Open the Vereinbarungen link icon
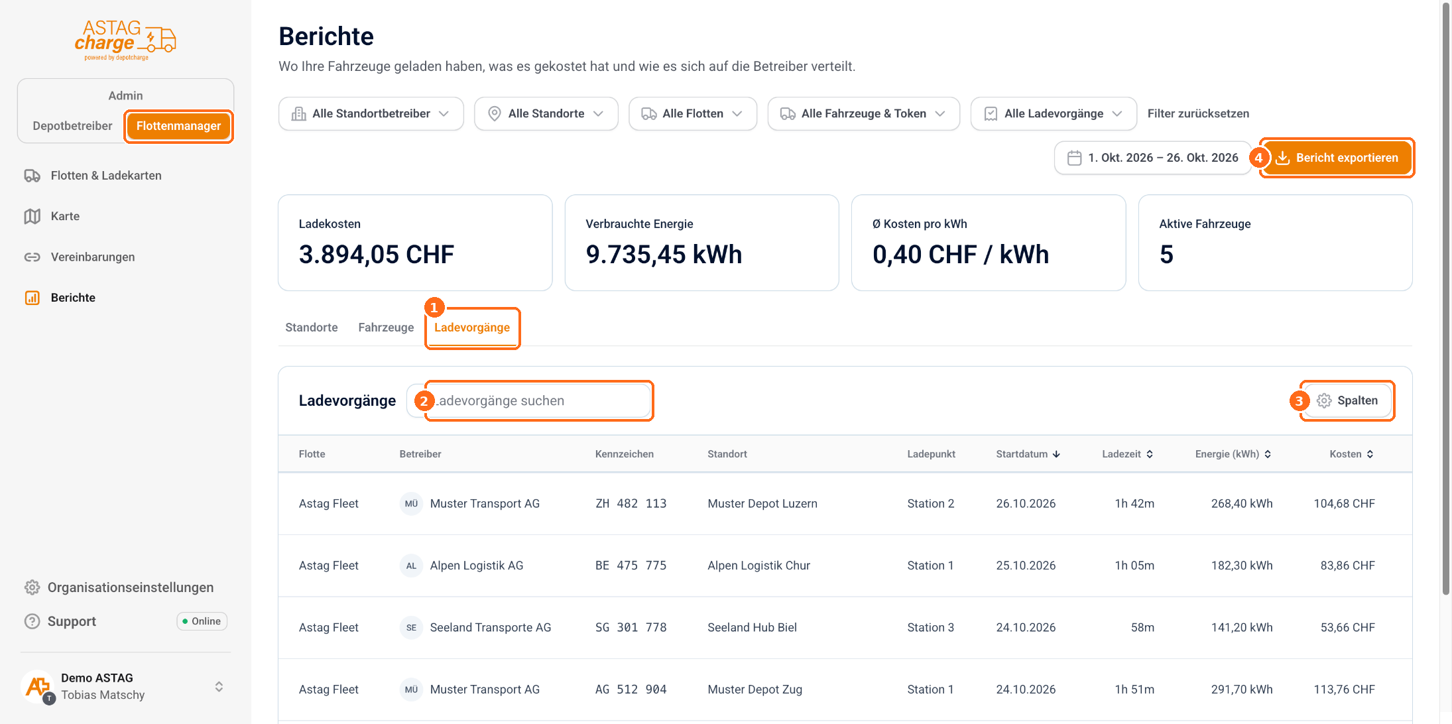The height and width of the screenshot is (724, 1452). [x=32, y=257]
